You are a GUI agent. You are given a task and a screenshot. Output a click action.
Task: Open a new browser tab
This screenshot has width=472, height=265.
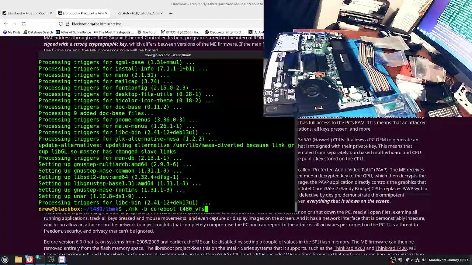[x=171, y=13]
